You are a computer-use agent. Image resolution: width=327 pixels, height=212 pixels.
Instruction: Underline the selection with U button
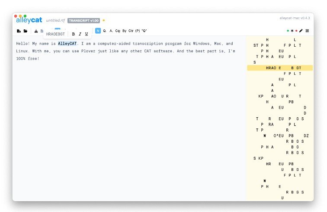[x=87, y=34]
